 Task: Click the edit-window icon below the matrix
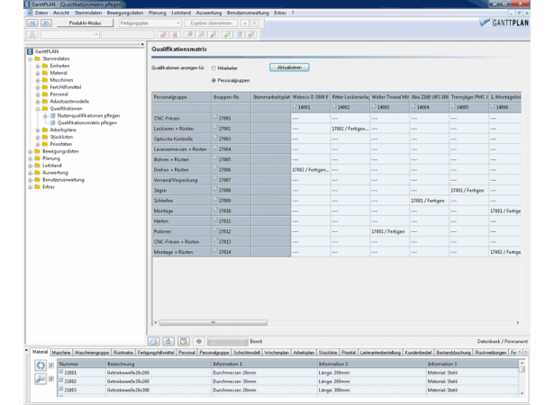pyautogui.click(x=184, y=341)
